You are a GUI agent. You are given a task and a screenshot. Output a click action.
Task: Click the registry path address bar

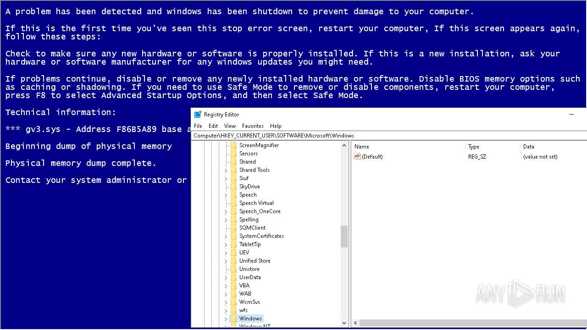click(390, 136)
